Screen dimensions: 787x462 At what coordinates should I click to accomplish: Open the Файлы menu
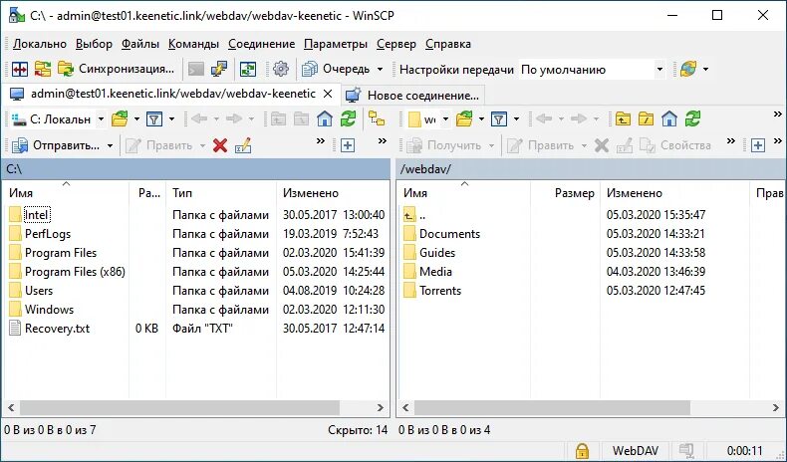pos(140,44)
